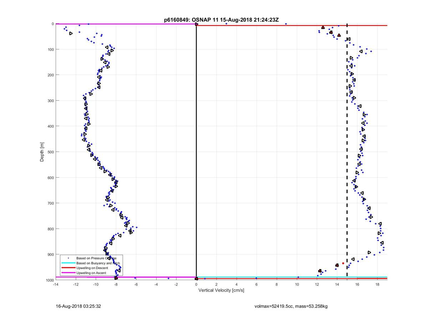Click legend entry "Based on Pressure Change"
The width and height of the screenshot is (428, 315).
(96, 258)
